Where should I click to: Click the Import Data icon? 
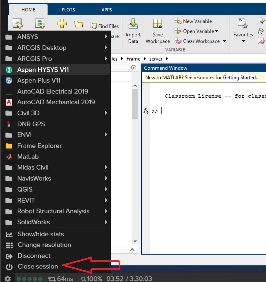133,24
